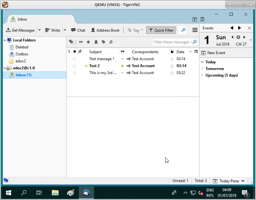Toggle the attachments filter

point(111,42)
